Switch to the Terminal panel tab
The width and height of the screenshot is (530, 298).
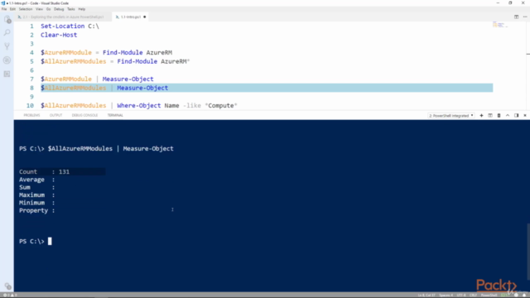115,115
